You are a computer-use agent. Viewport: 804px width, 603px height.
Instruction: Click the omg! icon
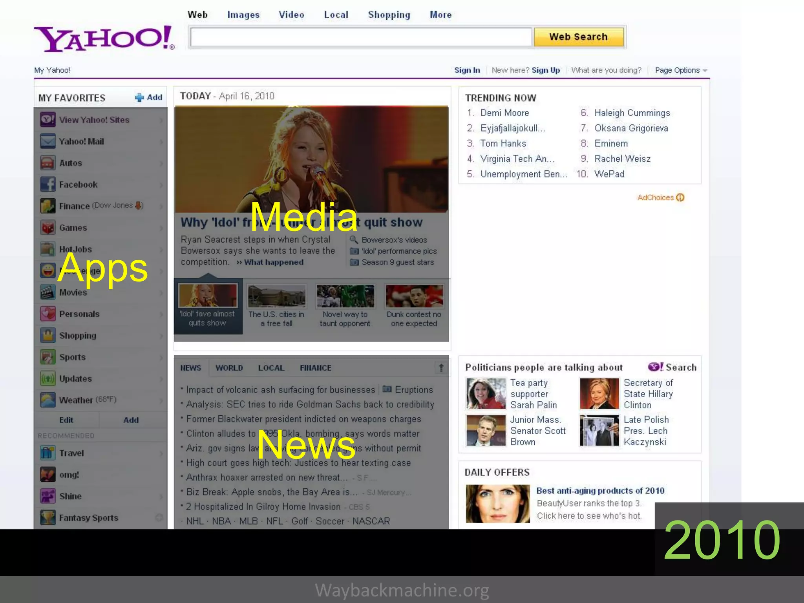(x=48, y=475)
